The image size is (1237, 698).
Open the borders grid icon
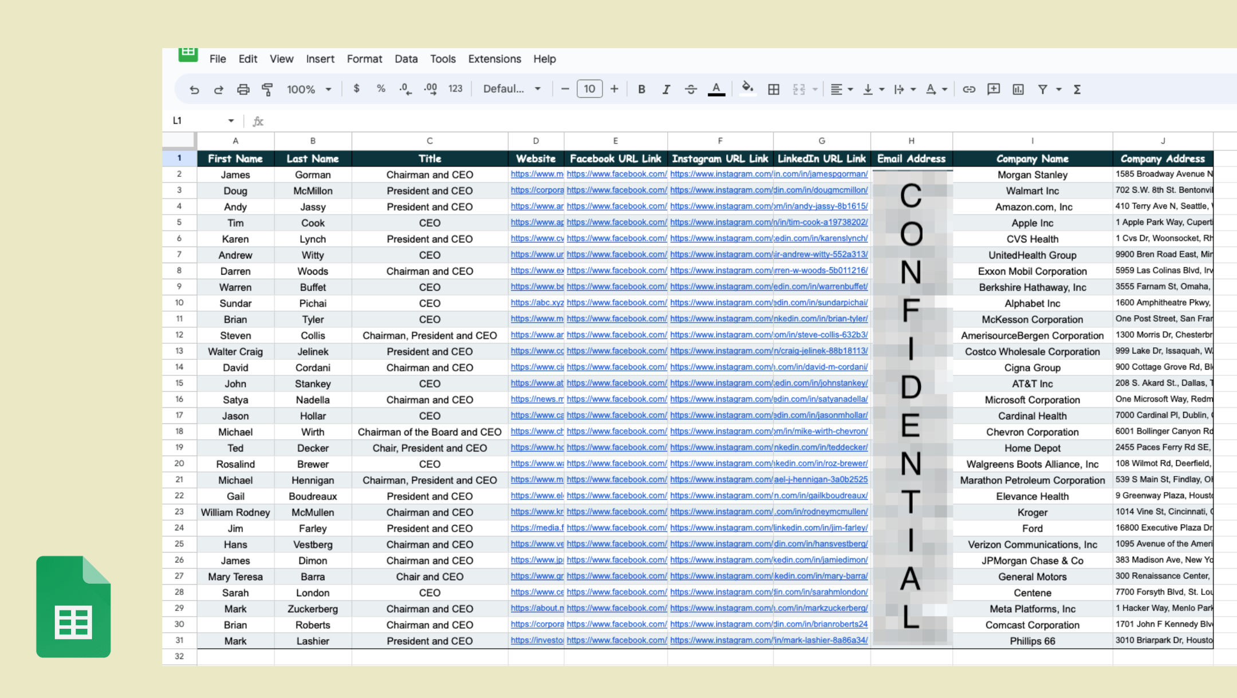click(x=773, y=89)
